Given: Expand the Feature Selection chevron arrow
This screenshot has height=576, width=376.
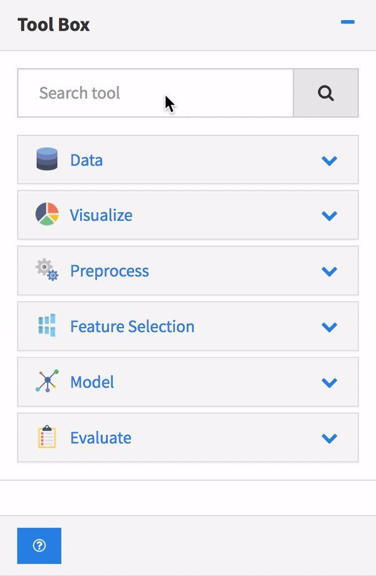Looking at the screenshot, I should pos(329,327).
